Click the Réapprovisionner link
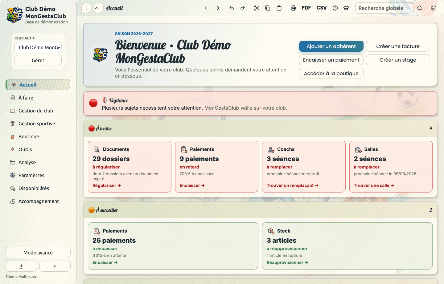Viewport: 444px width, 284px height. click(x=287, y=262)
